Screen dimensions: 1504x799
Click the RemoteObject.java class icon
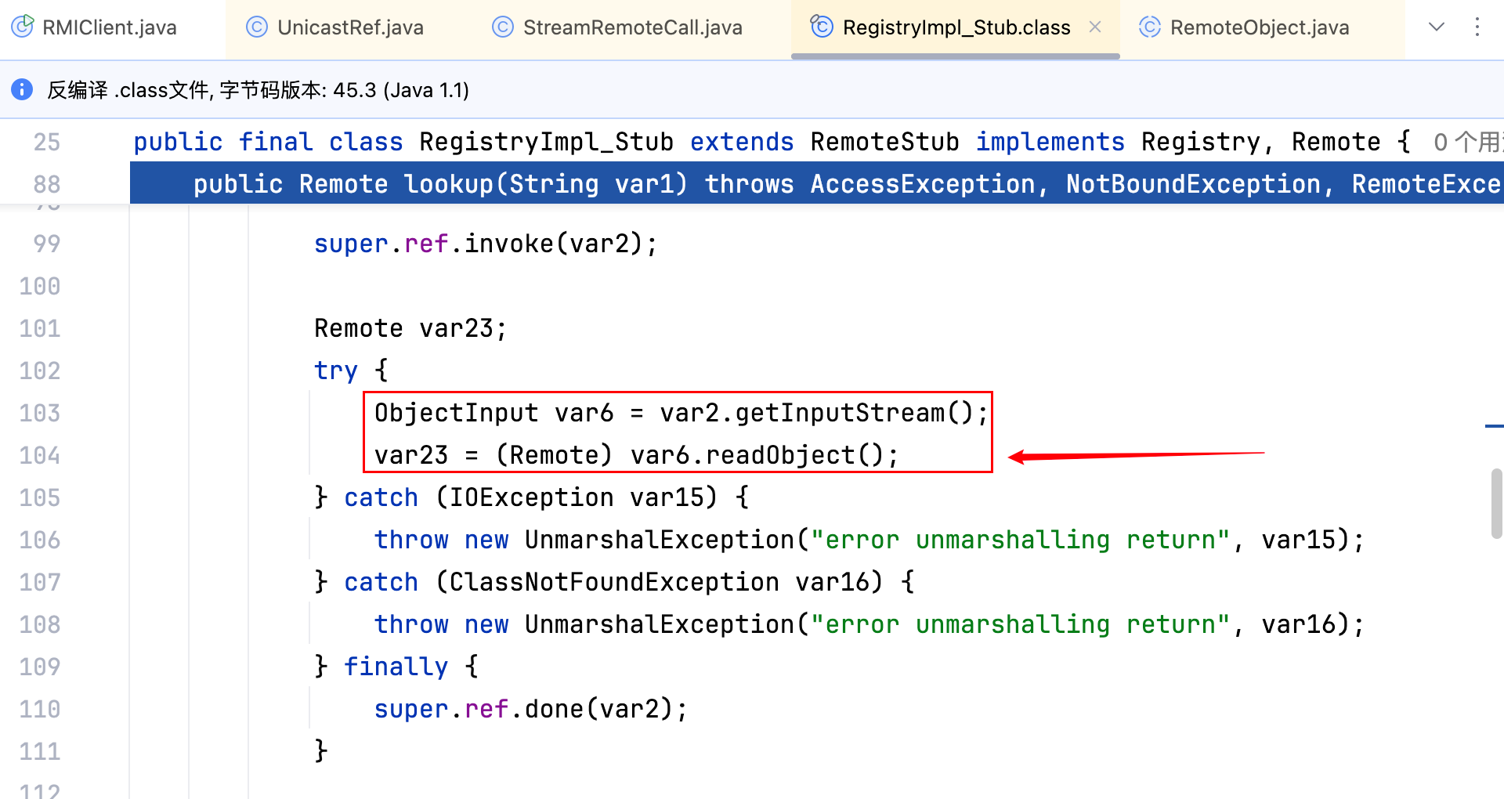[x=1149, y=27]
